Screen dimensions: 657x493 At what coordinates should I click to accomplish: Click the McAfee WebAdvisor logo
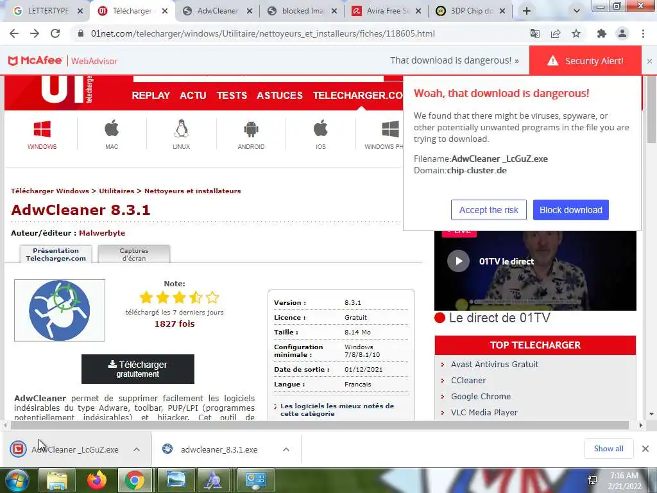pos(63,61)
